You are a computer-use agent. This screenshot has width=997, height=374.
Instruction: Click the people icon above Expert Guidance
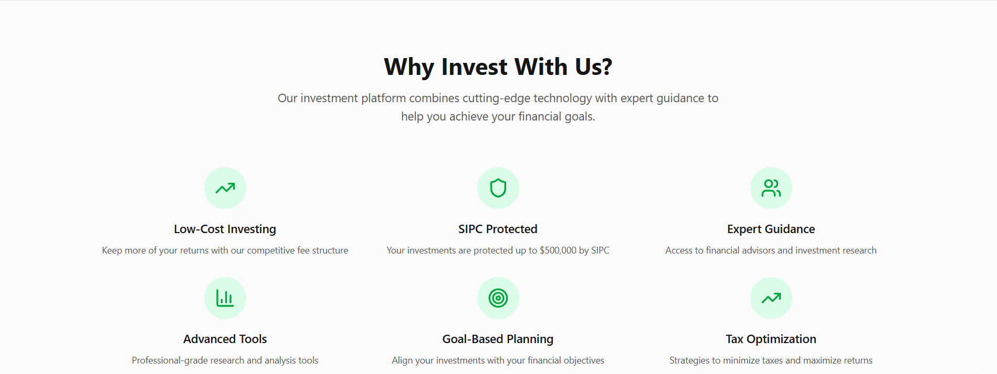click(x=771, y=188)
